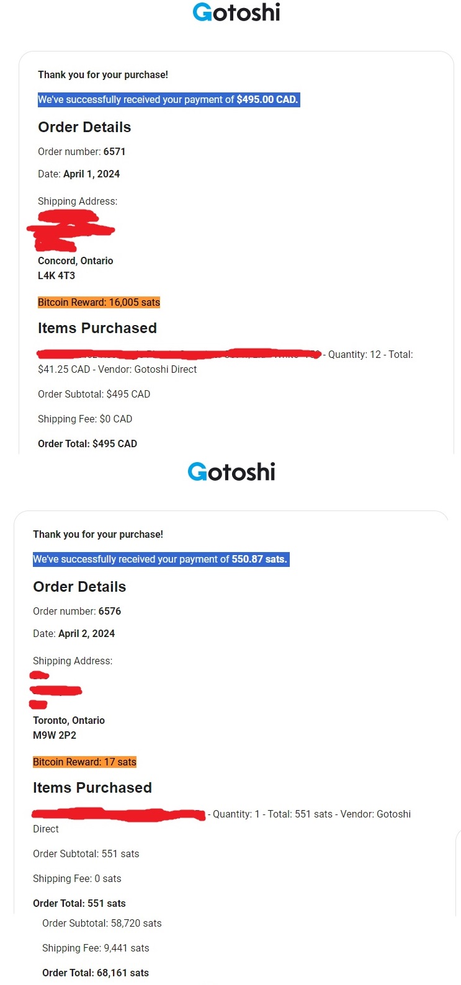The width and height of the screenshot is (461, 985).
Task: Click the Bitcoin Reward 17 sats highlight
Action: pos(84,762)
